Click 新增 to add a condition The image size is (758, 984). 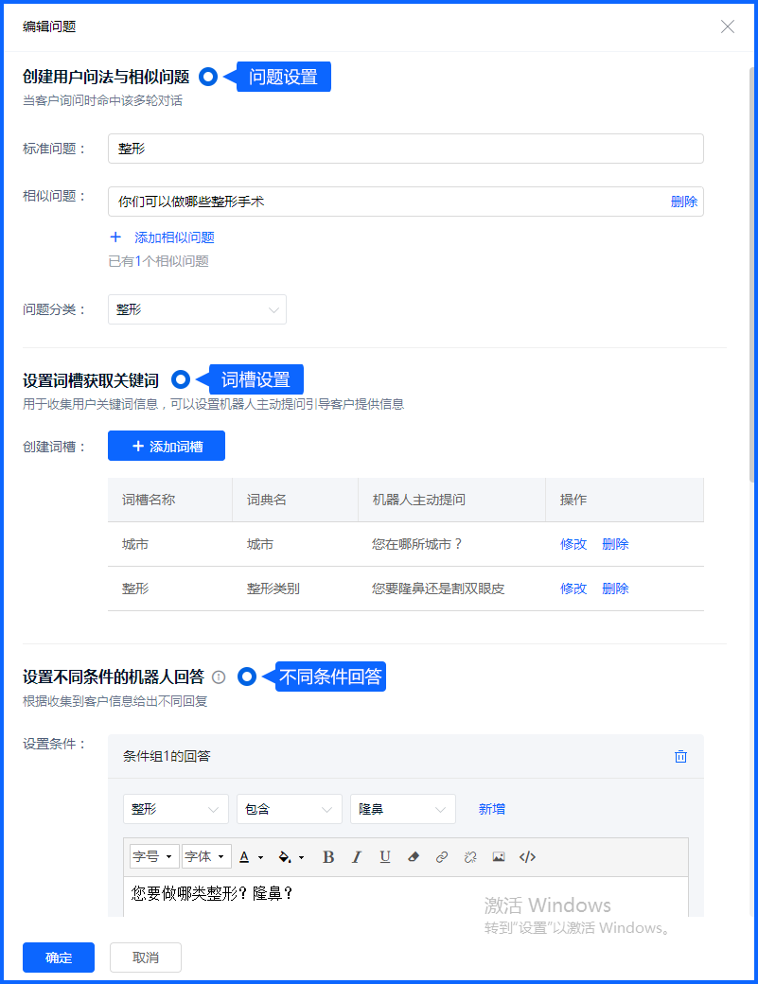click(x=492, y=809)
